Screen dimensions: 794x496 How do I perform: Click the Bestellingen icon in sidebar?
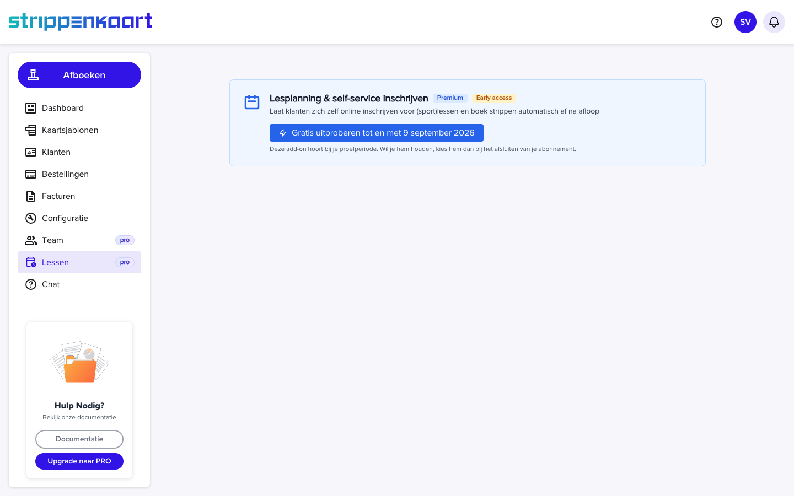pyautogui.click(x=31, y=174)
